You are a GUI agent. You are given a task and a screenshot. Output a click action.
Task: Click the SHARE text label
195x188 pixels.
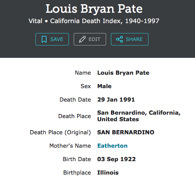(134, 39)
